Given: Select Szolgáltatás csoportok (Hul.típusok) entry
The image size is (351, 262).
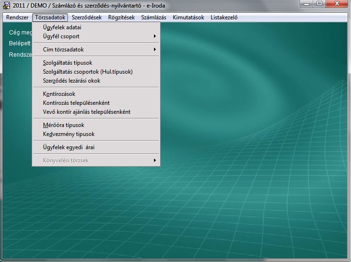Looking at the screenshot, I should [87, 72].
